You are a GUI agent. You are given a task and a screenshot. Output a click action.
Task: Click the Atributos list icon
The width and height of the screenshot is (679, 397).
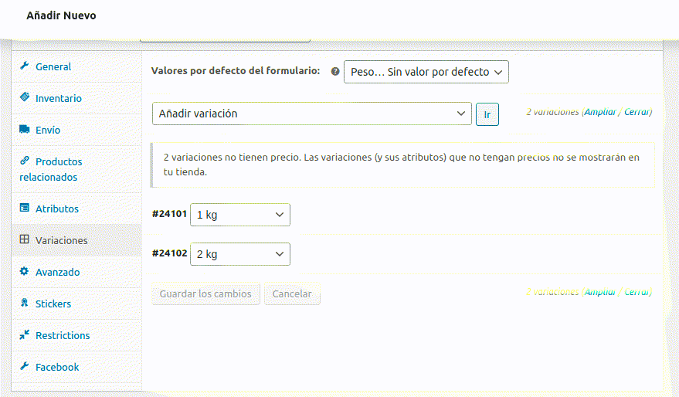(x=25, y=209)
